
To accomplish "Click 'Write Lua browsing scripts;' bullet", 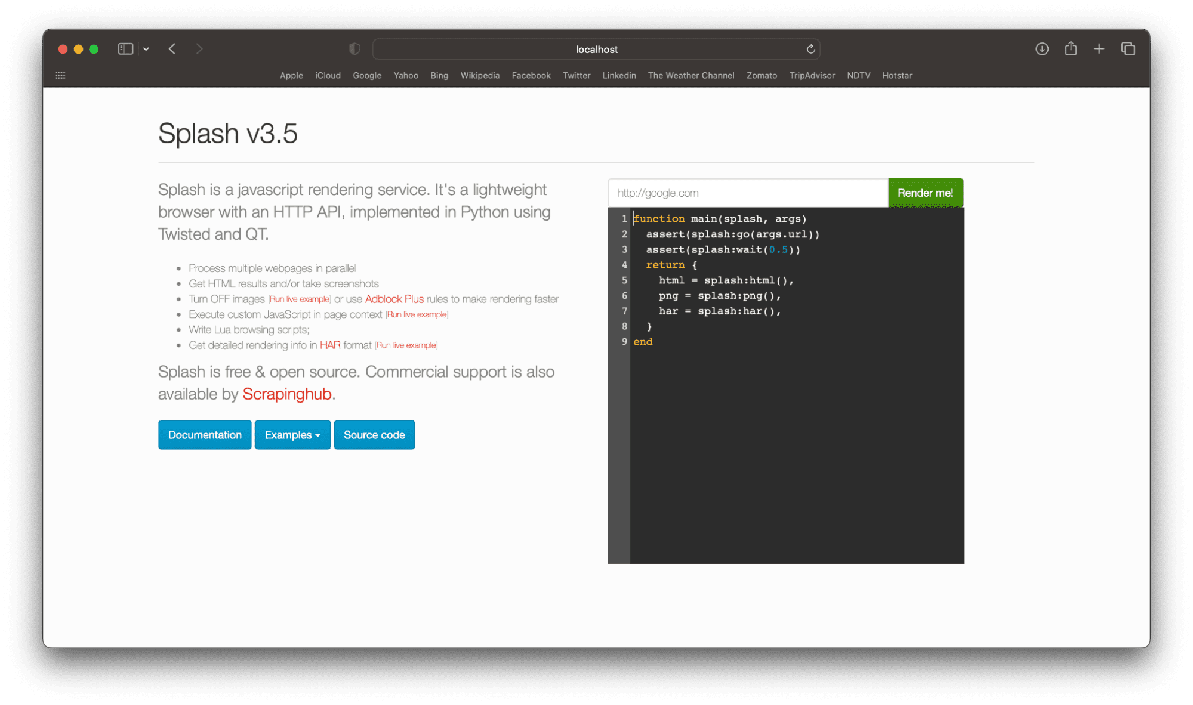I will pos(249,330).
